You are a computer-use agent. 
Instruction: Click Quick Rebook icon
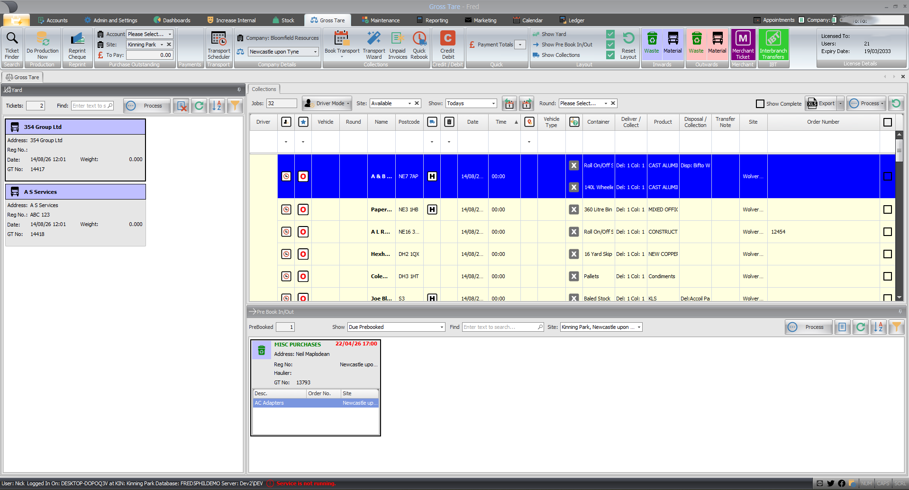click(x=419, y=45)
